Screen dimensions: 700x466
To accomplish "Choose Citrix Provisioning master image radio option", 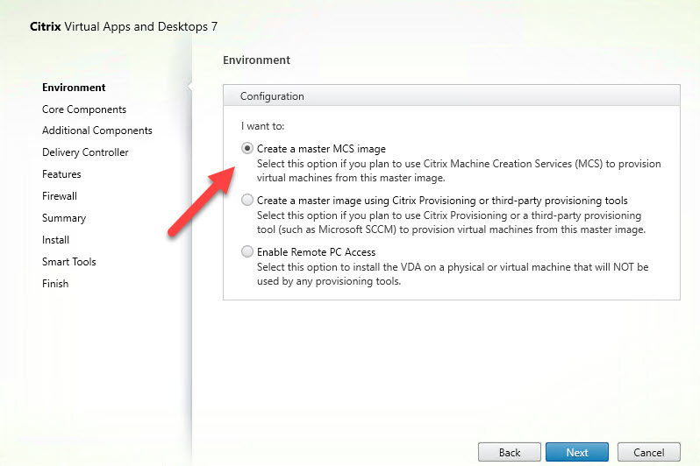I will (x=247, y=201).
